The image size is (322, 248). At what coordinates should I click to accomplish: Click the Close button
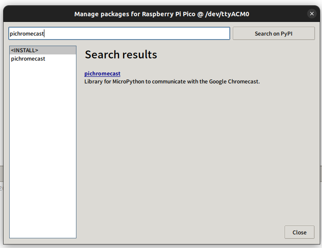300,232
